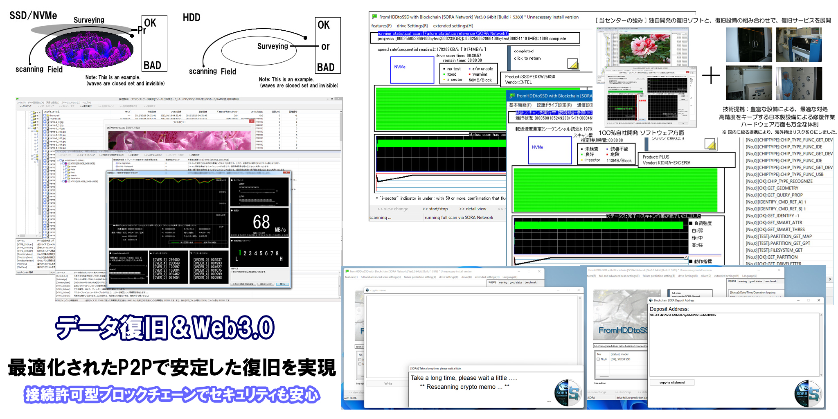The height and width of the screenshot is (419, 838).
Task: Open 認識ドライブ設定(R) menu in Japanese window
Action: coord(554,105)
